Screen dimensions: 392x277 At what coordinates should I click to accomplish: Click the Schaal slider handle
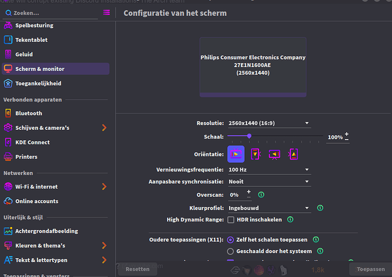(x=249, y=136)
